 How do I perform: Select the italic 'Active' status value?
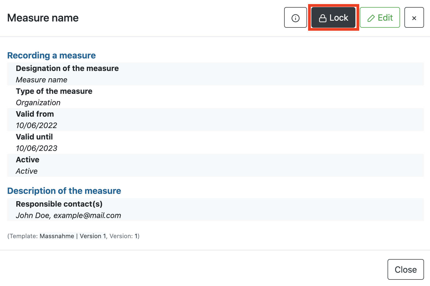coord(27,171)
